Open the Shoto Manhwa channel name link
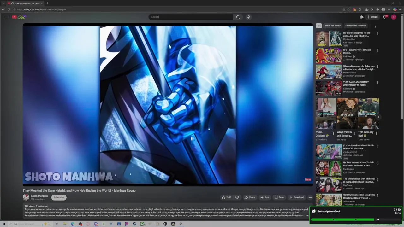 [x=39, y=196]
